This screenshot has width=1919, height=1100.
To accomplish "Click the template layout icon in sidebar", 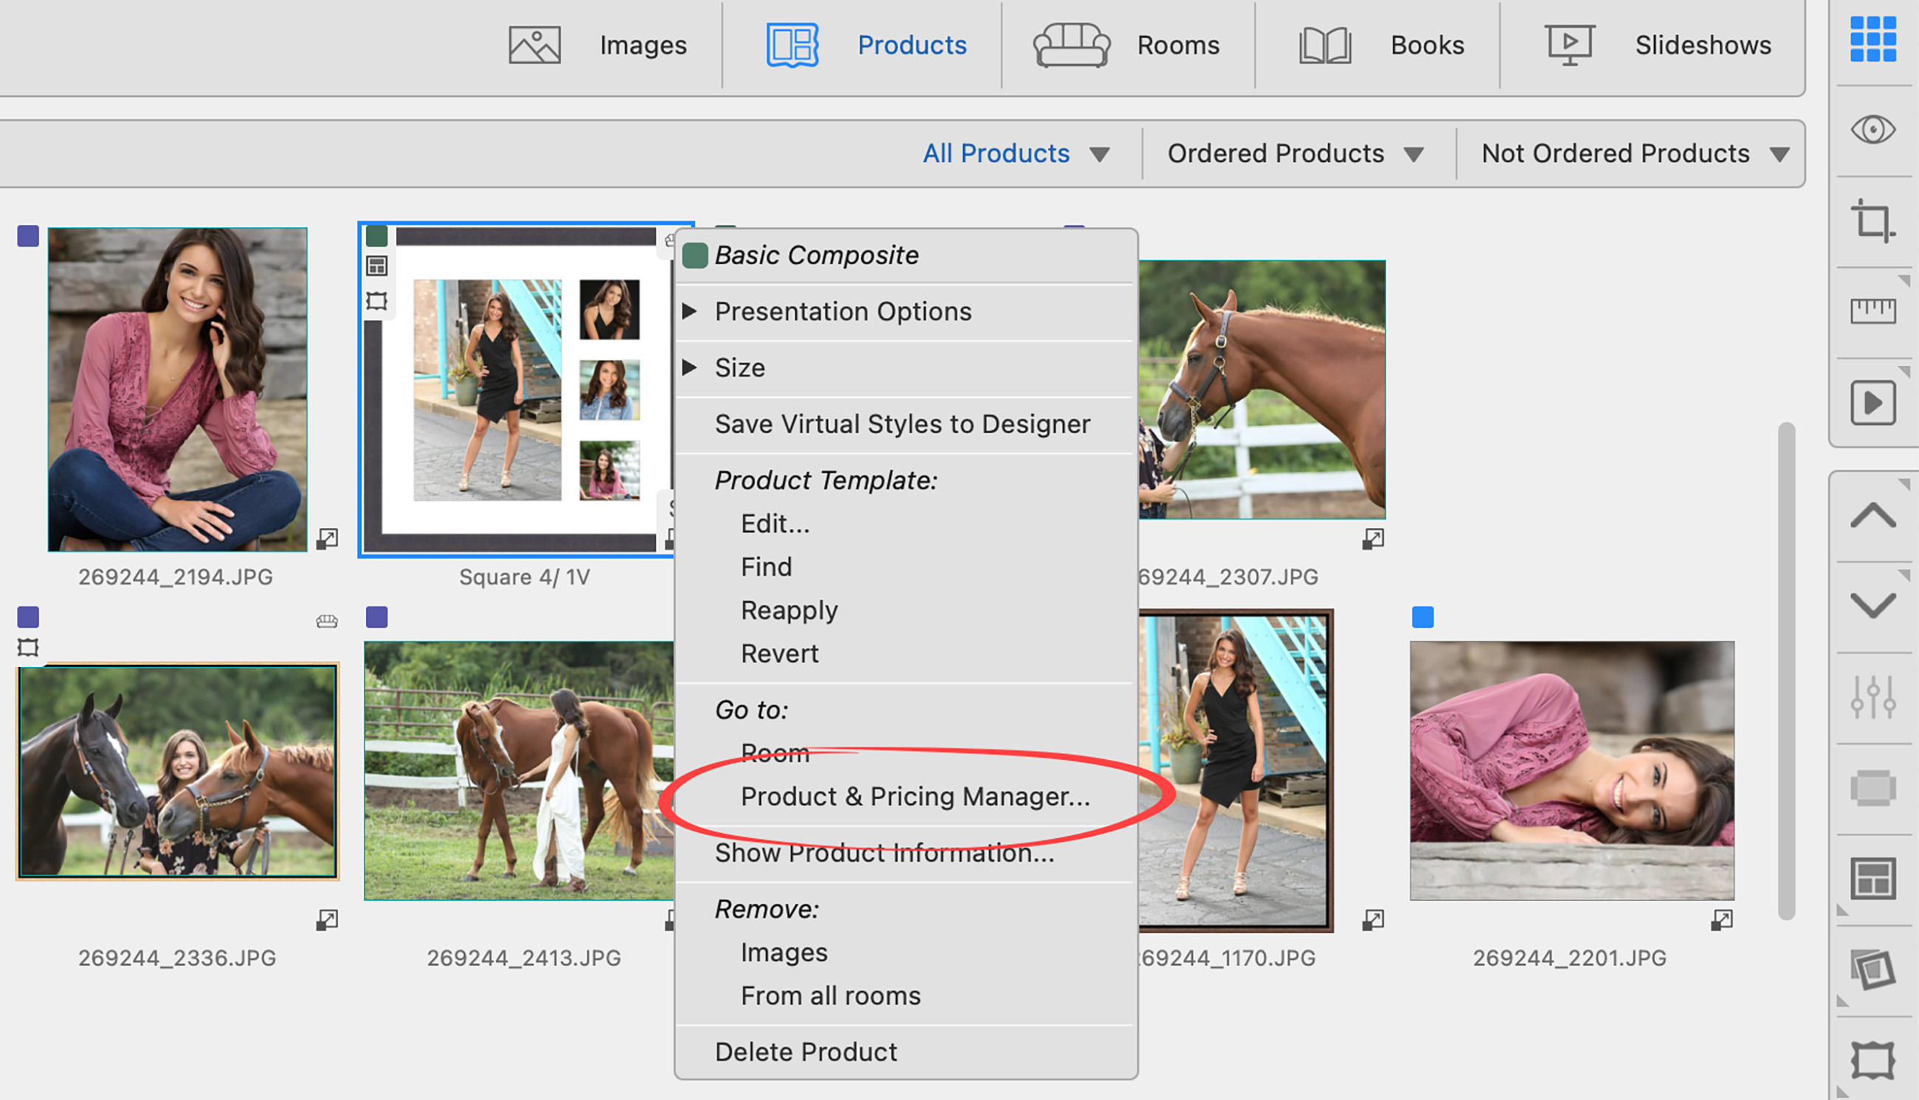I will (x=1873, y=879).
